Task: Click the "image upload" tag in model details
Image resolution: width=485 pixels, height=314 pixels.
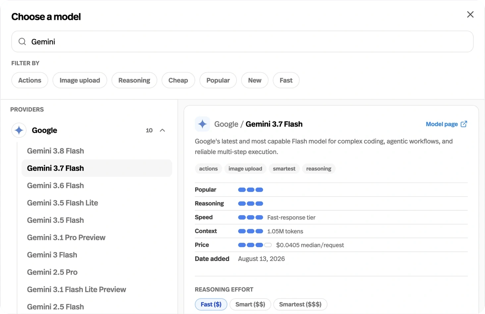Action: coord(245,169)
